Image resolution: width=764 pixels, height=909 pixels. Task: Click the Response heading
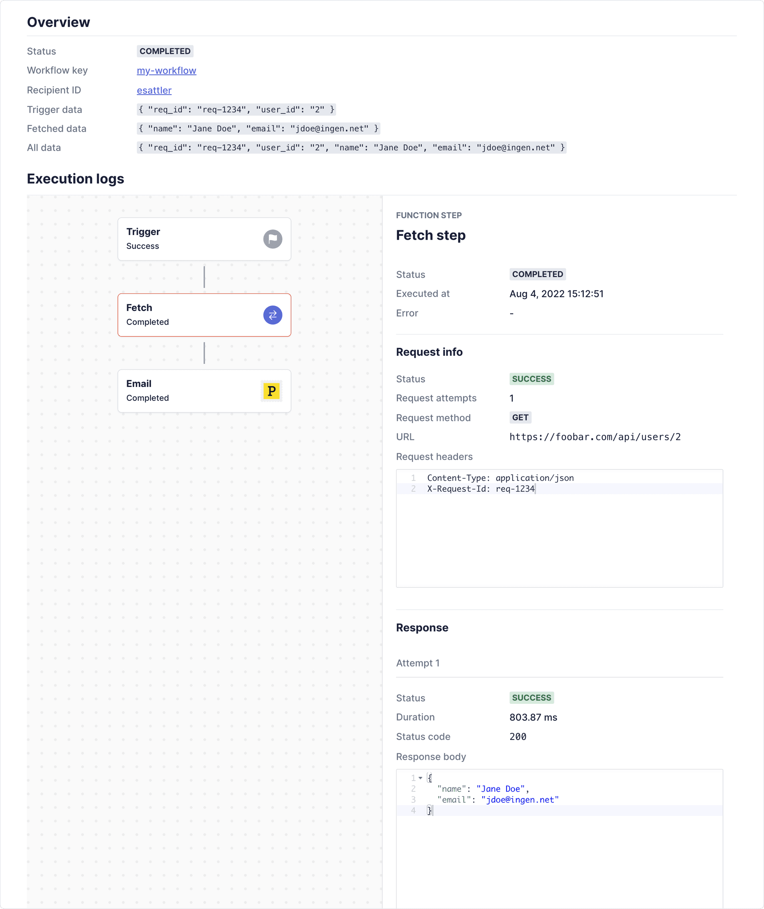pyautogui.click(x=422, y=627)
